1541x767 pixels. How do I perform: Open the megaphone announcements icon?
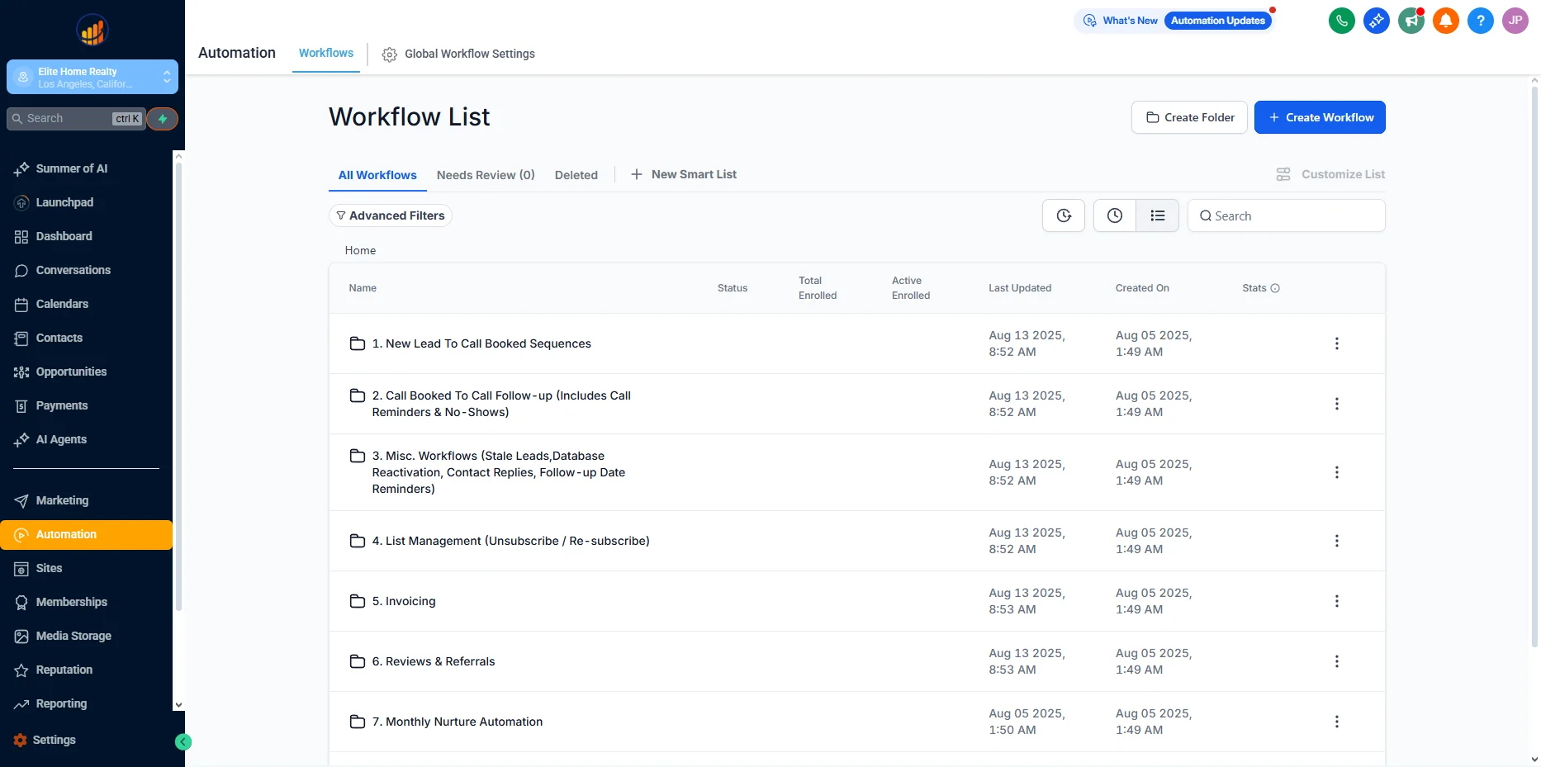(x=1411, y=21)
